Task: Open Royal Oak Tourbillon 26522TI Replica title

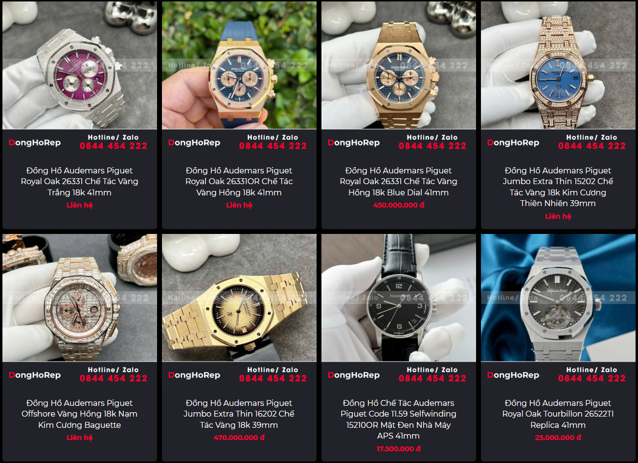Action: coord(558,414)
